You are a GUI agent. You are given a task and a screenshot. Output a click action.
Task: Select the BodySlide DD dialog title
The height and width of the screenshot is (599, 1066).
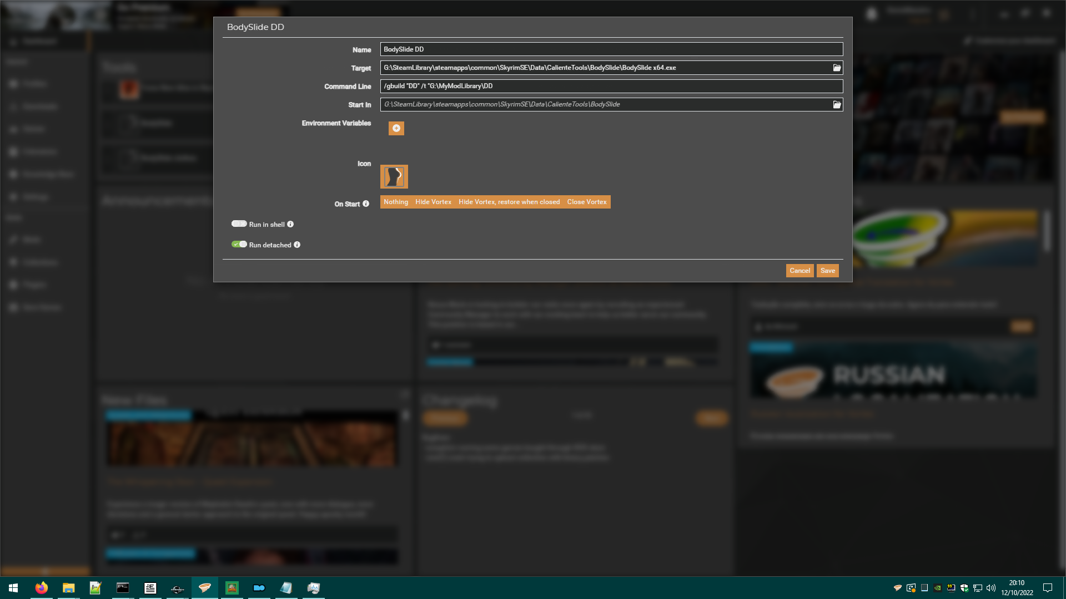(x=255, y=27)
